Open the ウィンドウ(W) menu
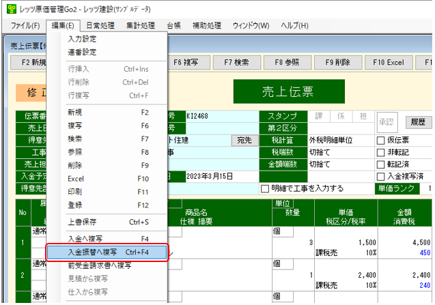This screenshot has height=305, width=435. coord(251,26)
